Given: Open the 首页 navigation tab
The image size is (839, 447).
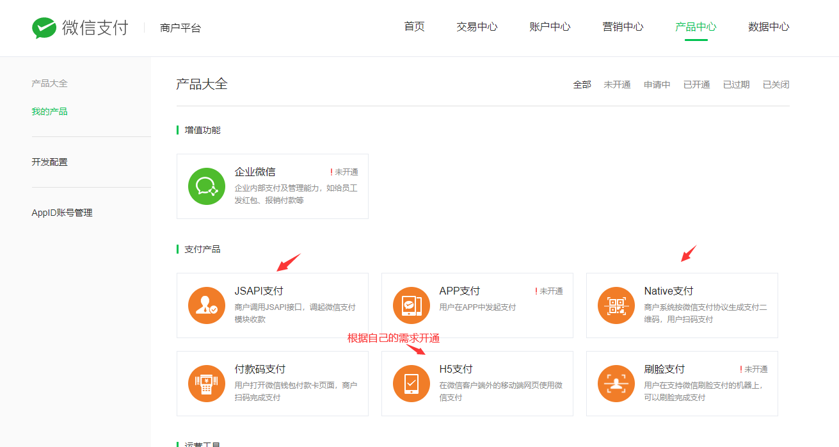Looking at the screenshot, I should [x=414, y=27].
